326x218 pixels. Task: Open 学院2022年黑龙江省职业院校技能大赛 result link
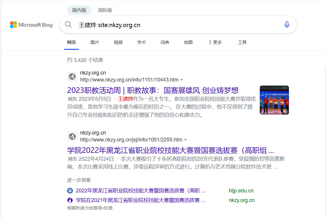coord(170,150)
